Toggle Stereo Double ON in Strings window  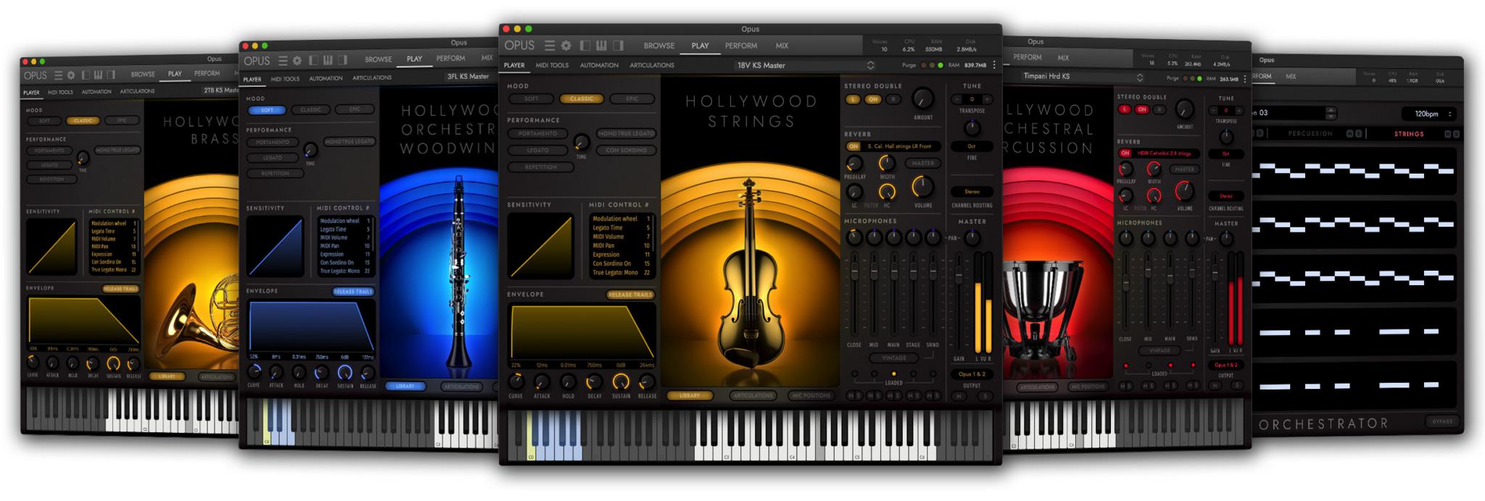click(873, 99)
